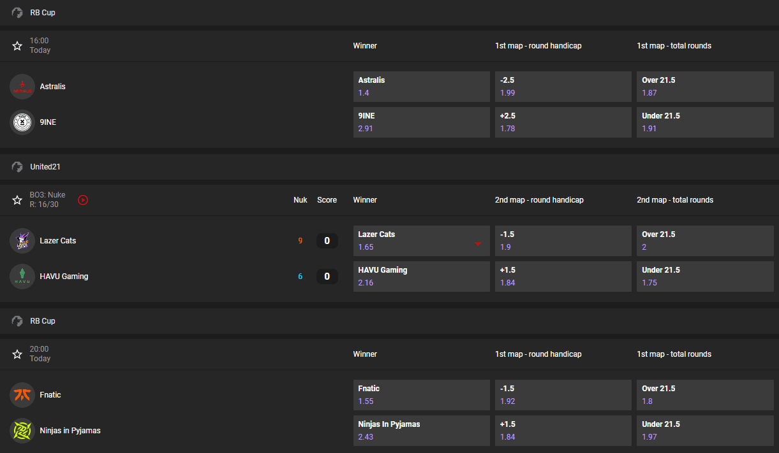Click the HAVU Gaming team logo
Screen dimensions: 779x453
(22, 277)
